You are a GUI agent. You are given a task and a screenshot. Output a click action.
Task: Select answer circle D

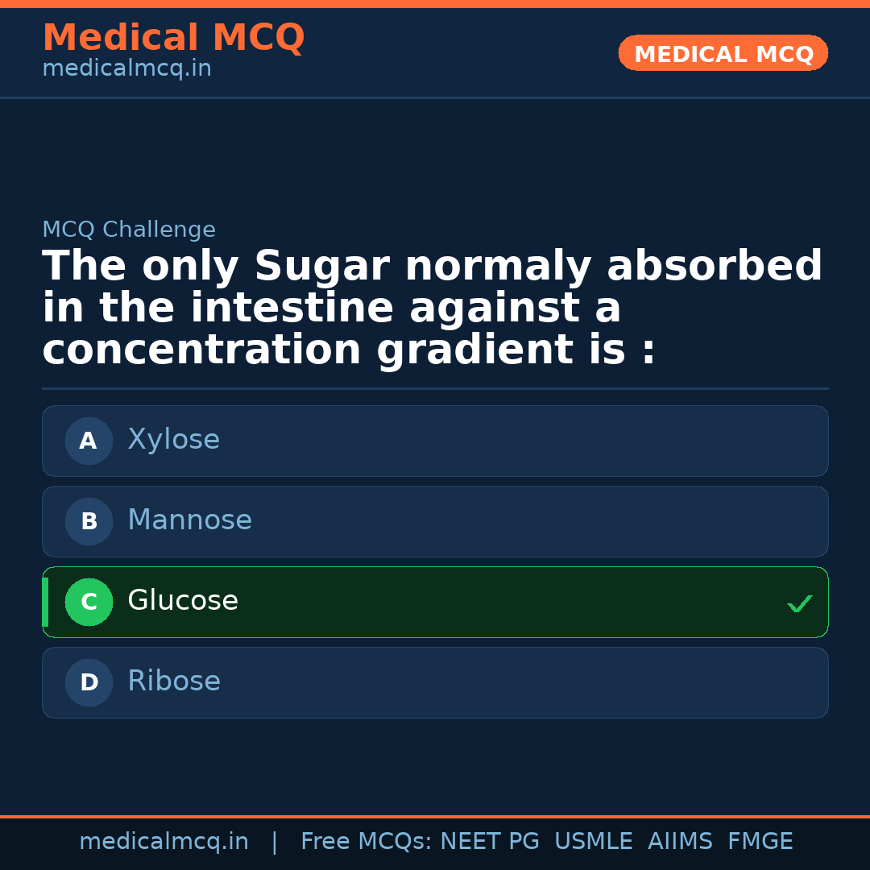pyautogui.click(x=89, y=682)
